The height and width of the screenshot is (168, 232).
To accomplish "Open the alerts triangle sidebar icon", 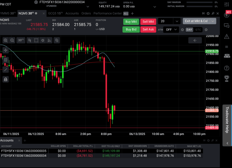I will tap(227, 36).
